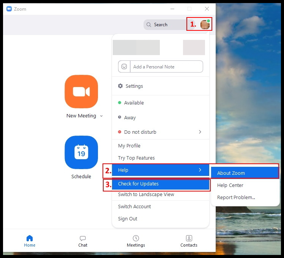Screen dimensions: 284x258
Task: Click the Add a Personal Note field
Action: (166, 66)
